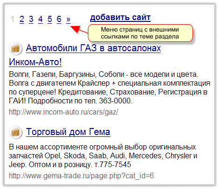The image size is (219, 189).
Task: Follow the добавить сайт link
Action: click(120, 18)
